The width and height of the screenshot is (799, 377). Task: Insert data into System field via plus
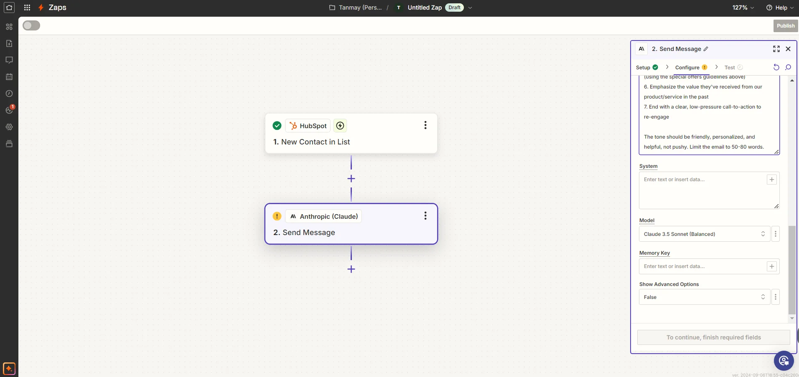click(772, 180)
